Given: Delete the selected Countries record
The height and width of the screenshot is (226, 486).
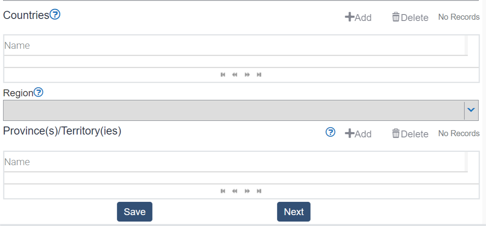Looking at the screenshot, I should (x=410, y=17).
